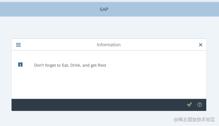Confirm with the green checkmark icon
Viewport: 219px width, 126px height.
(189, 104)
